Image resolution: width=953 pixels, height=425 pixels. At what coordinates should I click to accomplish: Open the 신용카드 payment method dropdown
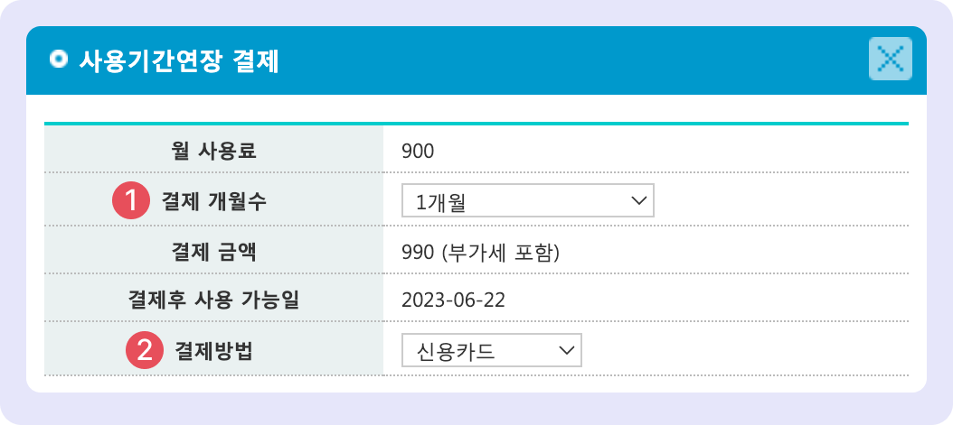coord(490,351)
